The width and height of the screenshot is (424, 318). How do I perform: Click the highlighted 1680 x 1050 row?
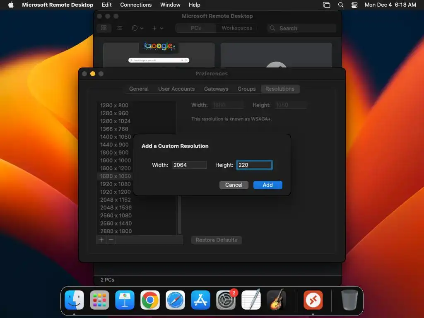(x=115, y=176)
